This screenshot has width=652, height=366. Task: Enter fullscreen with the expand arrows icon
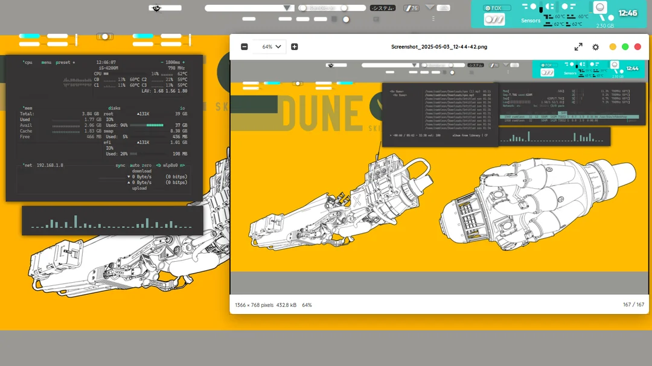tap(578, 47)
